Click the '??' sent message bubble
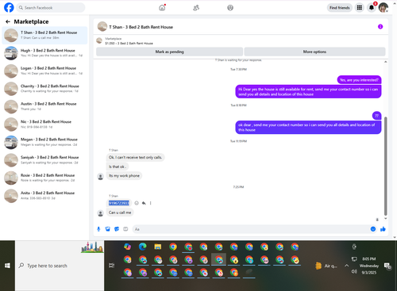This screenshot has width=397, height=291. tap(376, 116)
